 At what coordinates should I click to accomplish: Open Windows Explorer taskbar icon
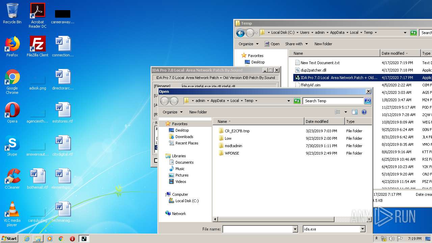[x=38, y=239]
